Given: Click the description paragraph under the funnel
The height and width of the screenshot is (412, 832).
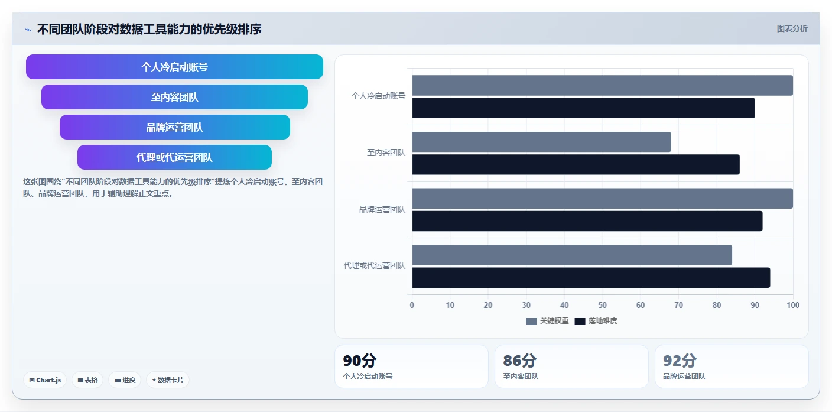Looking at the screenshot, I should click(173, 187).
